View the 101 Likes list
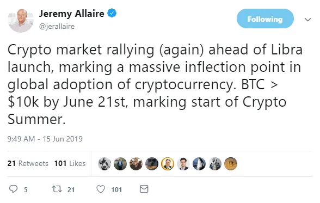320x203 pixels. [70, 163]
